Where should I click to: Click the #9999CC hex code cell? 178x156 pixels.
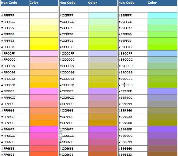(133, 98)
